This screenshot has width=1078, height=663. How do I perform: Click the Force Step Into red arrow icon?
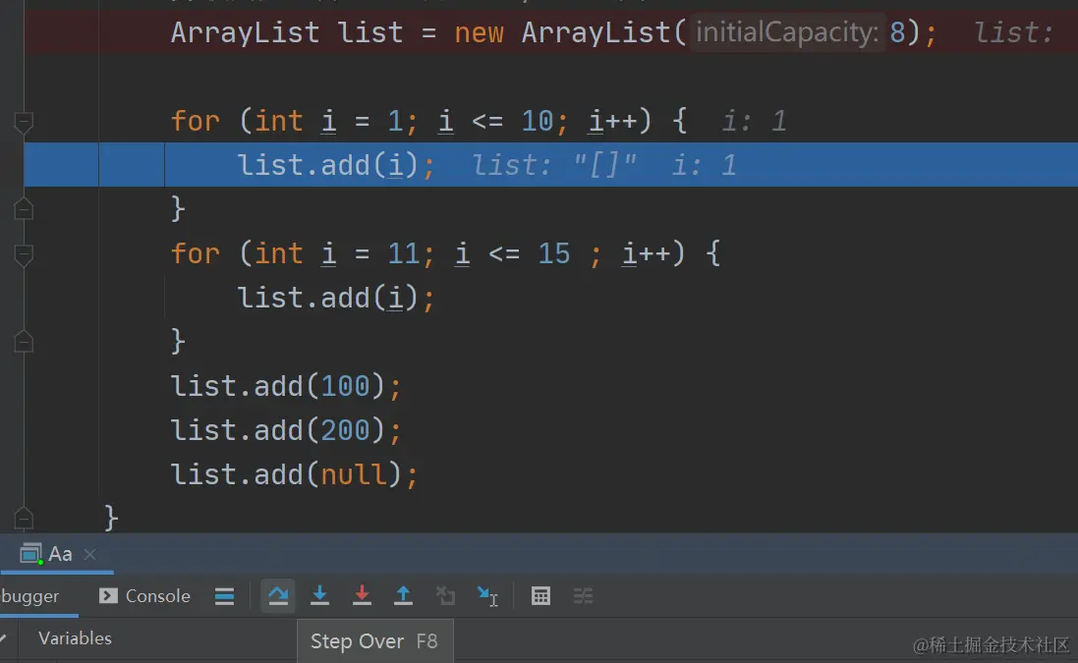coord(362,595)
